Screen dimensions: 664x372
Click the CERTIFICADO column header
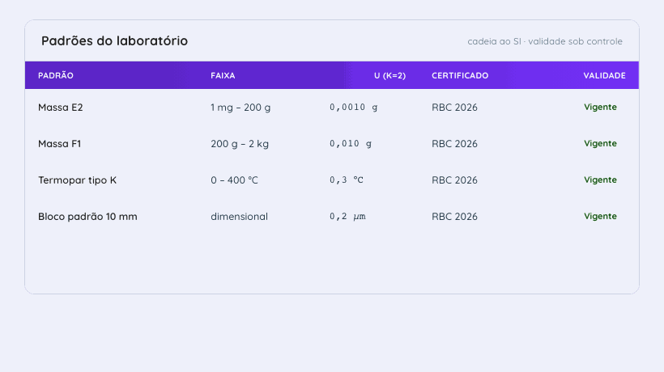pyautogui.click(x=460, y=76)
